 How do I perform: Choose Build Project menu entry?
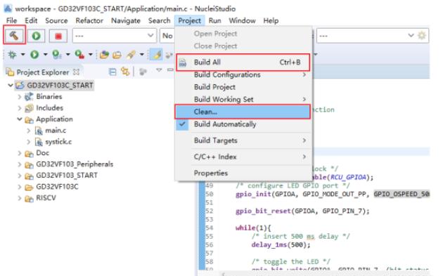[243, 87]
